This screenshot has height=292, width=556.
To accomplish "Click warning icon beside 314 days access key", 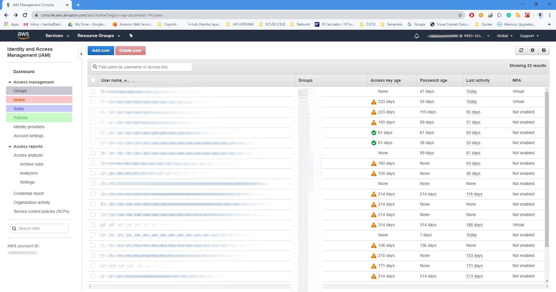I will point(374,225).
